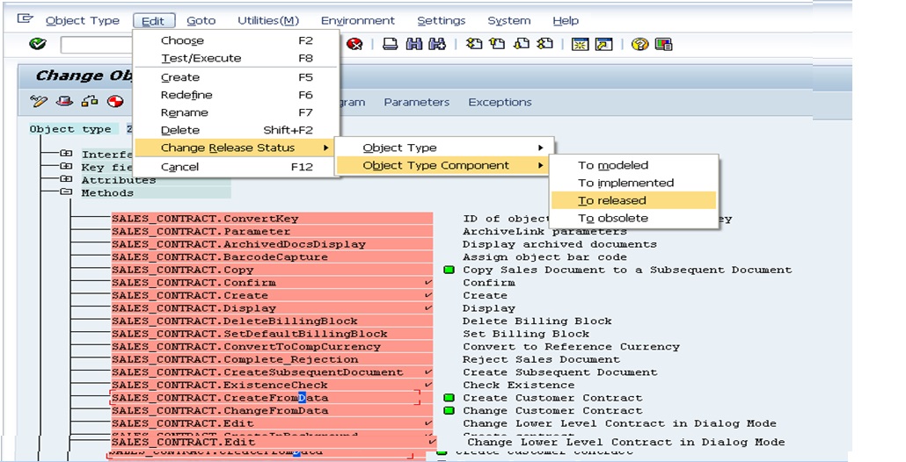This screenshot has height=462, width=906.
Task: Open the Environment menu
Action: point(358,21)
